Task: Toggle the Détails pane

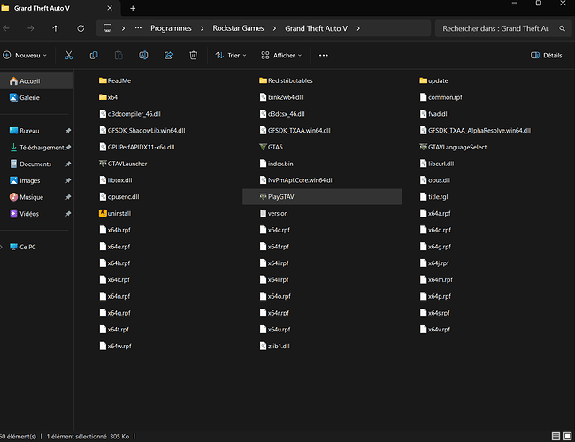Action: coord(546,56)
